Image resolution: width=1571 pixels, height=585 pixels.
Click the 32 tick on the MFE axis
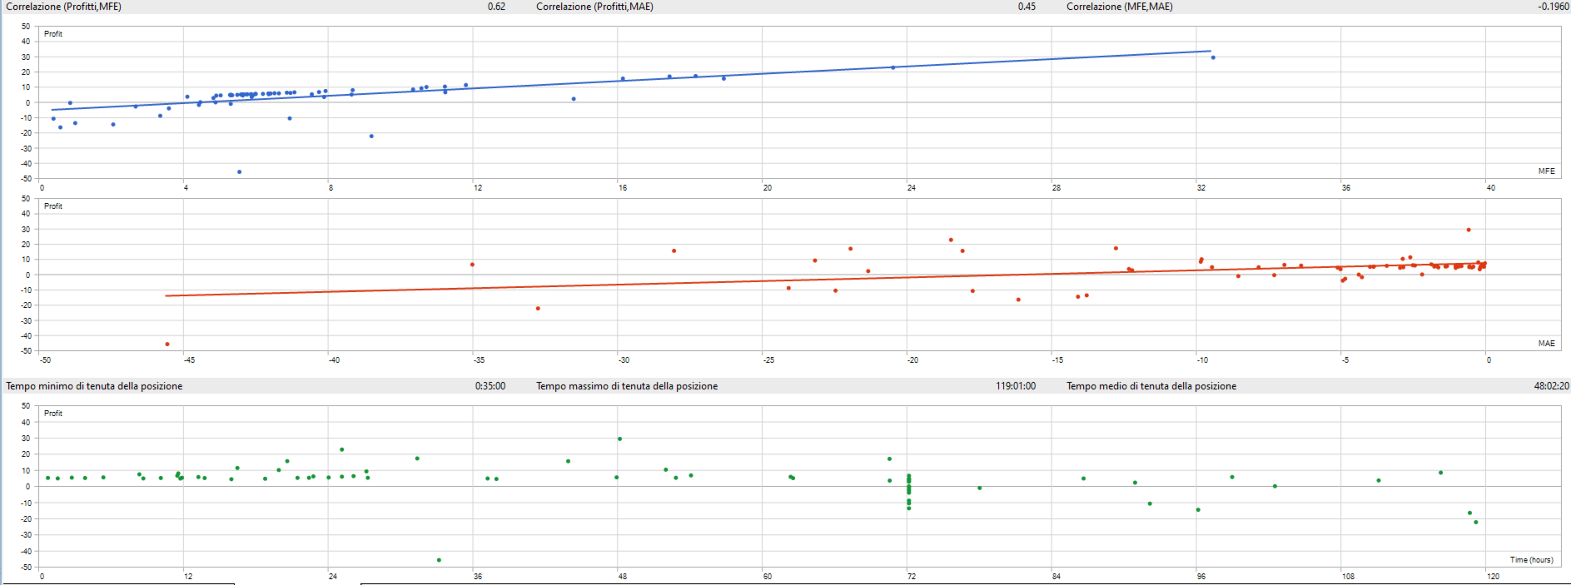[x=1201, y=188]
